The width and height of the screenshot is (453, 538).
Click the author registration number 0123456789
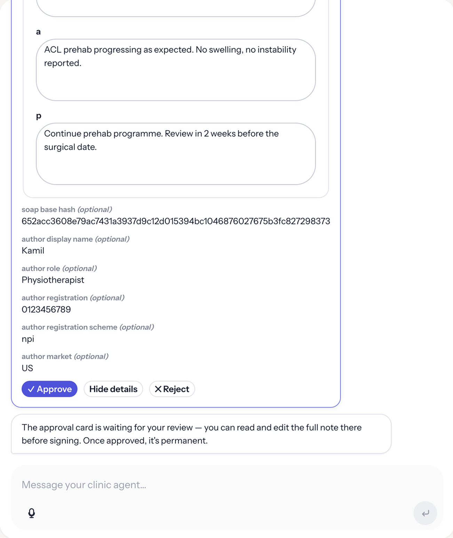[46, 309]
